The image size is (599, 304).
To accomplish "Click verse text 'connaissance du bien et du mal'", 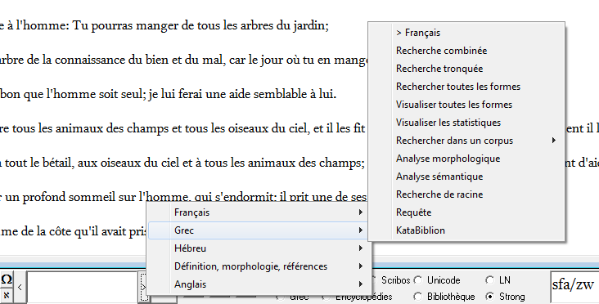I will coord(138,60).
